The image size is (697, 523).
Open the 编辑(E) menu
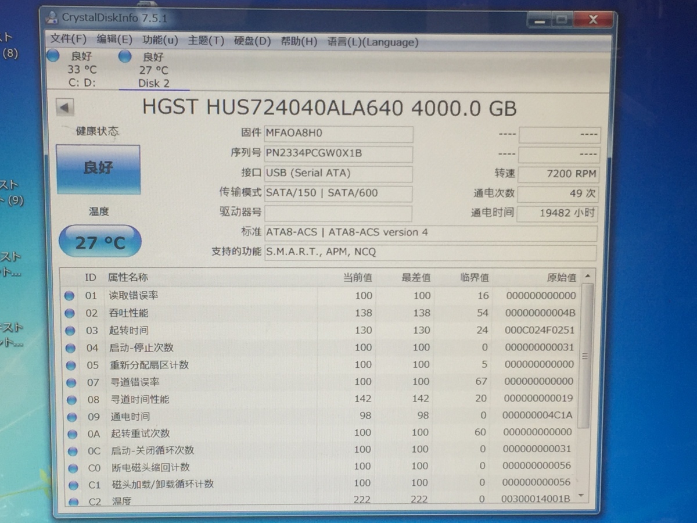click(x=114, y=40)
